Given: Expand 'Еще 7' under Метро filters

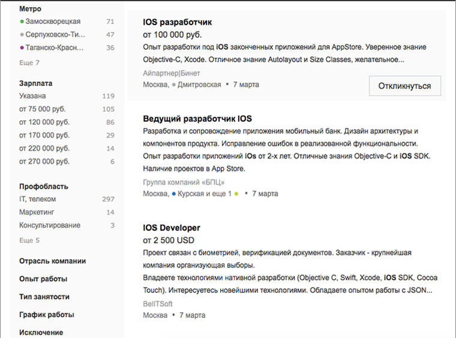Looking at the screenshot, I should [x=29, y=62].
